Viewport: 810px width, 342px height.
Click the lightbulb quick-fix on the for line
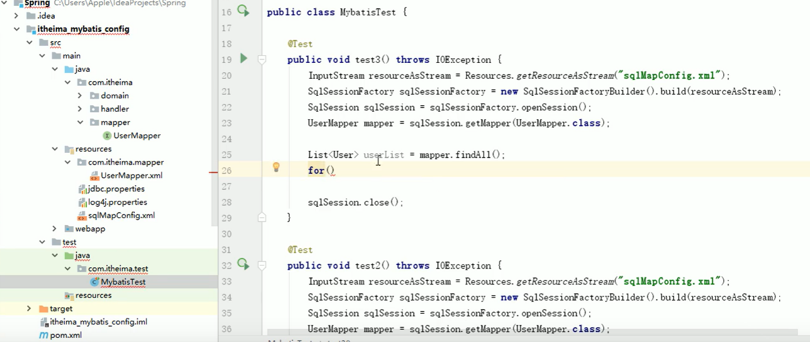coord(276,167)
